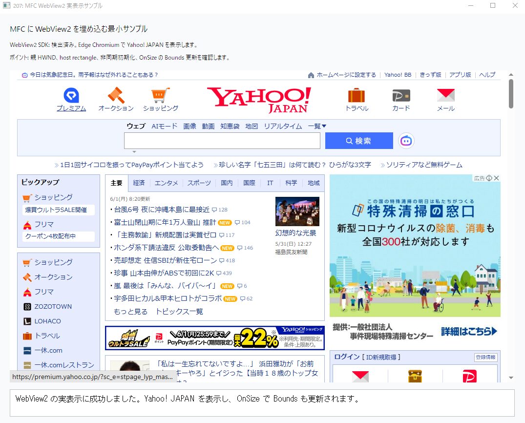525x423 pixels.
Task: Open the ID新規取得 link
Action: [x=381, y=358]
